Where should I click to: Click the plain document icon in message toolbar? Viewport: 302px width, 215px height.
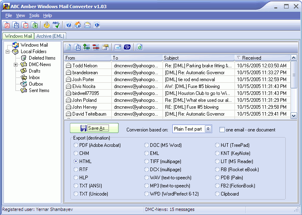(x=68, y=47)
